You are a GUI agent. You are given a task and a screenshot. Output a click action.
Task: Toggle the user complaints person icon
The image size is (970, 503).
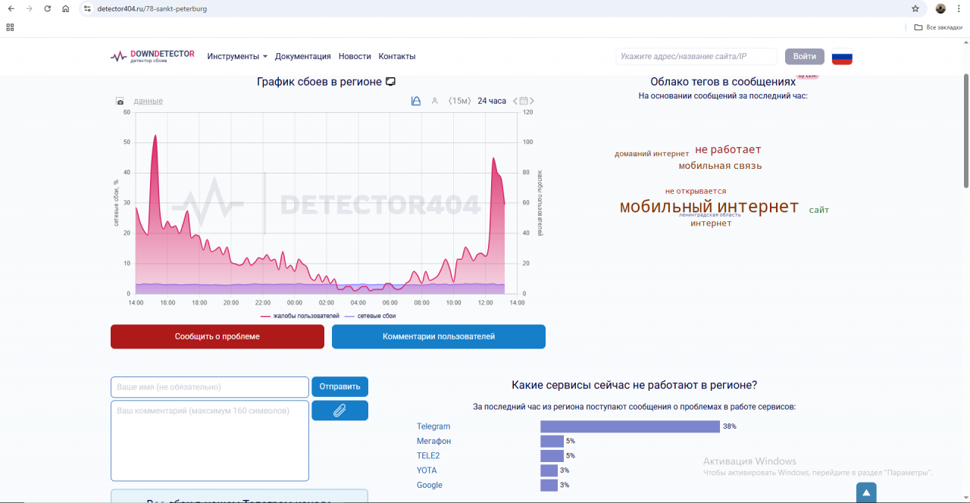click(x=434, y=101)
